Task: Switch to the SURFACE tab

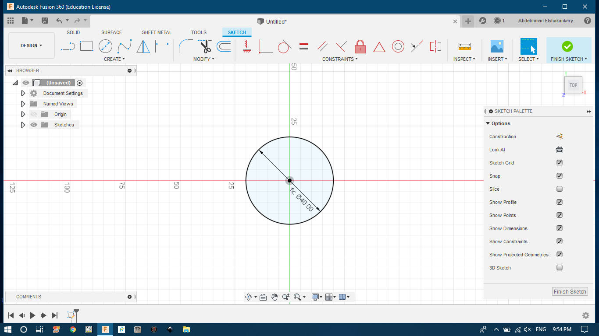Action: pos(111,32)
